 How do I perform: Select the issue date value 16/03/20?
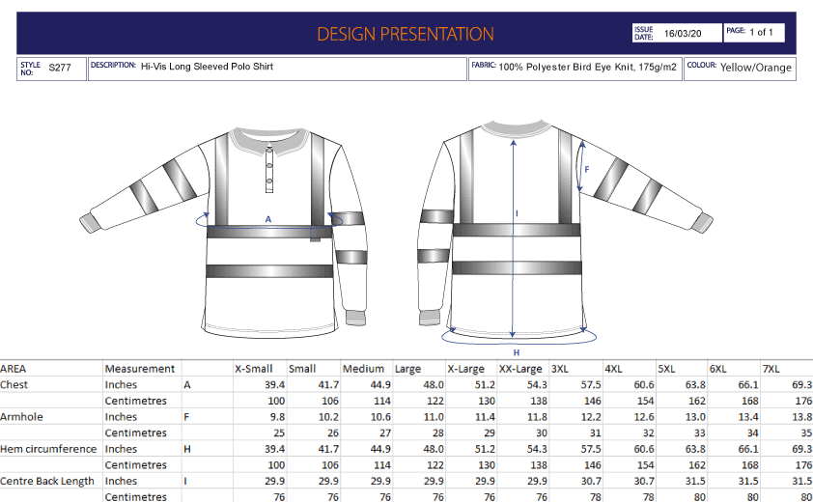point(683,33)
